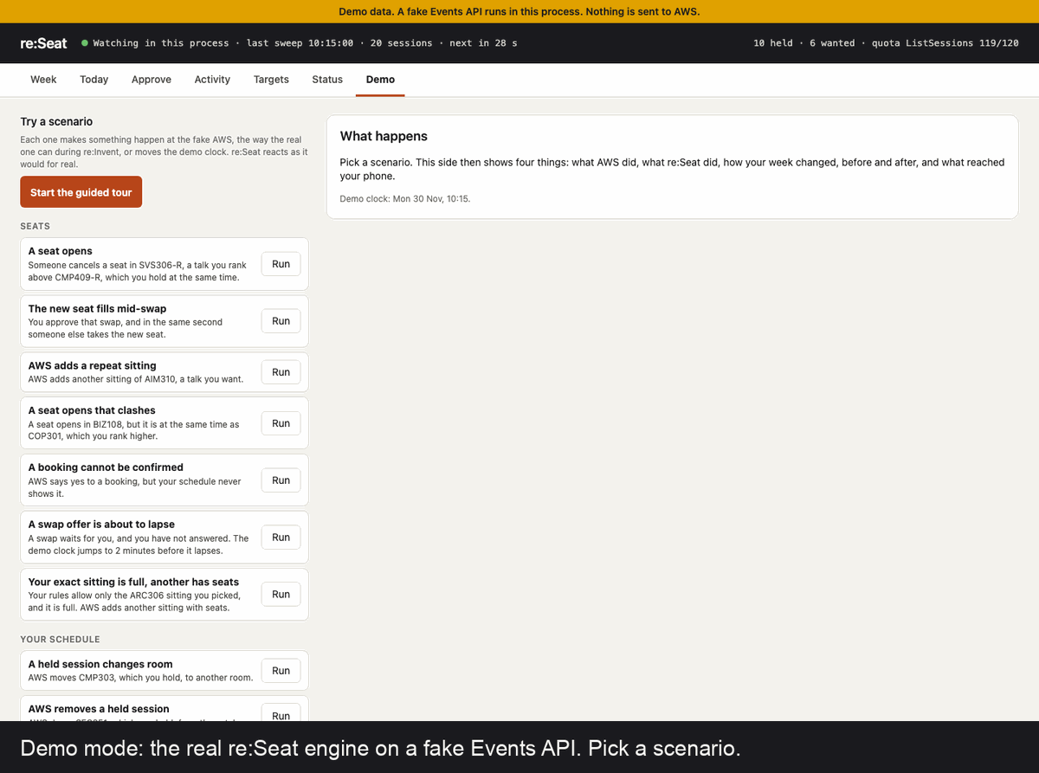The width and height of the screenshot is (1039, 773).
Task: Run 'A seat opens that clashes' scenario
Action: tap(281, 423)
